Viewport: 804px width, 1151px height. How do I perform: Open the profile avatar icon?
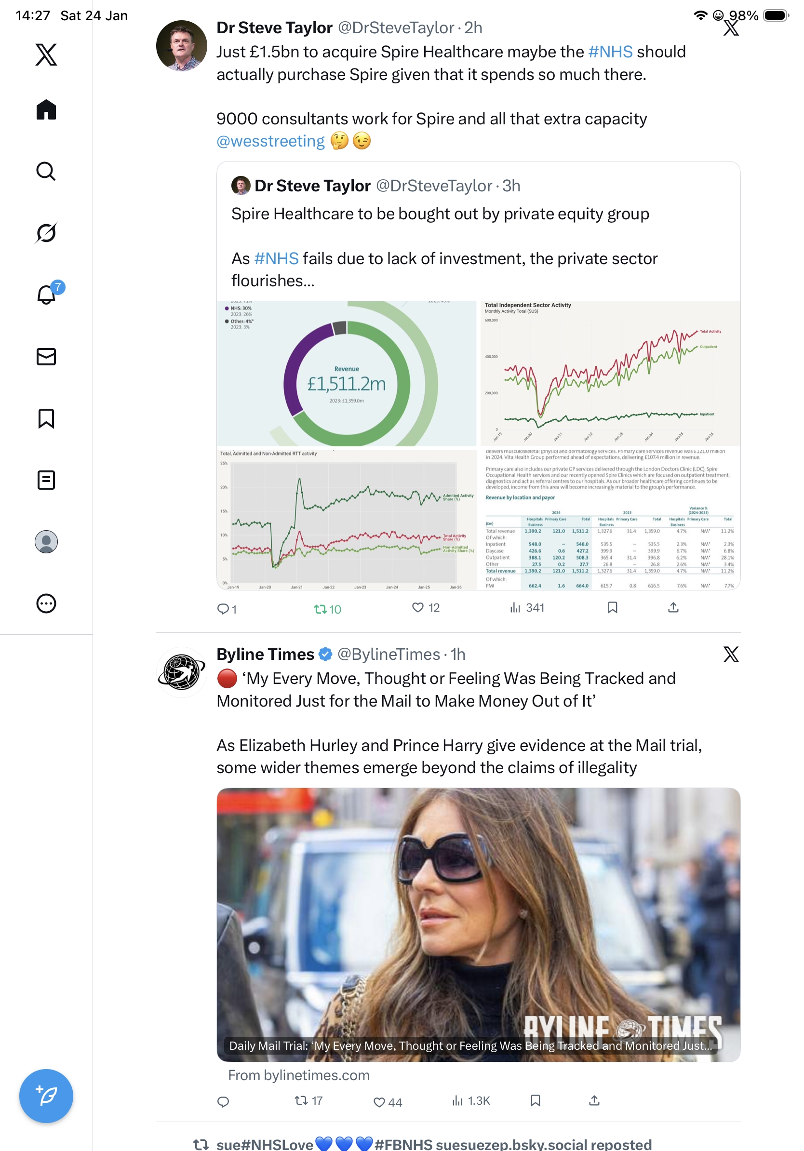[46, 541]
